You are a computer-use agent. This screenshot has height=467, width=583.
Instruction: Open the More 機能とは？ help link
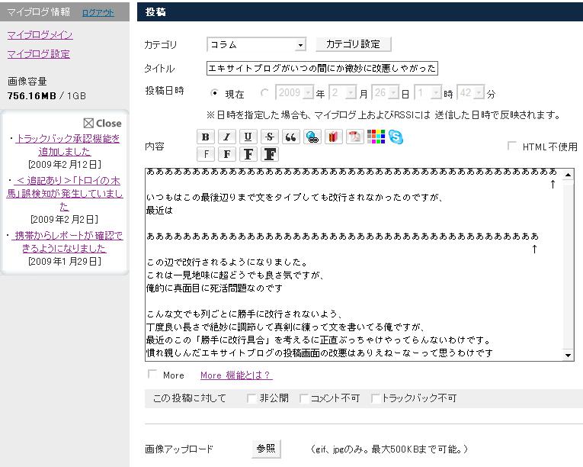(x=236, y=375)
